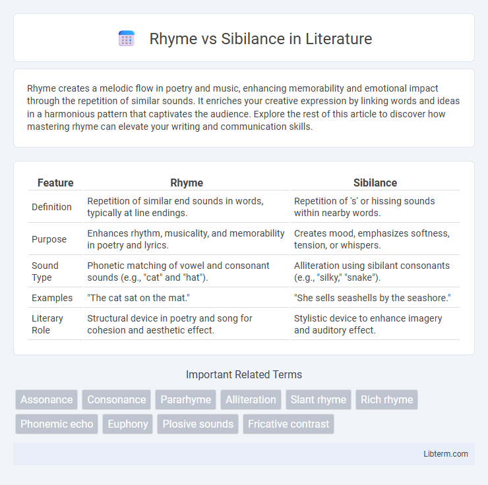Click the Purpose row label
This screenshot has height=485, width=488.
tap(49, 239)
